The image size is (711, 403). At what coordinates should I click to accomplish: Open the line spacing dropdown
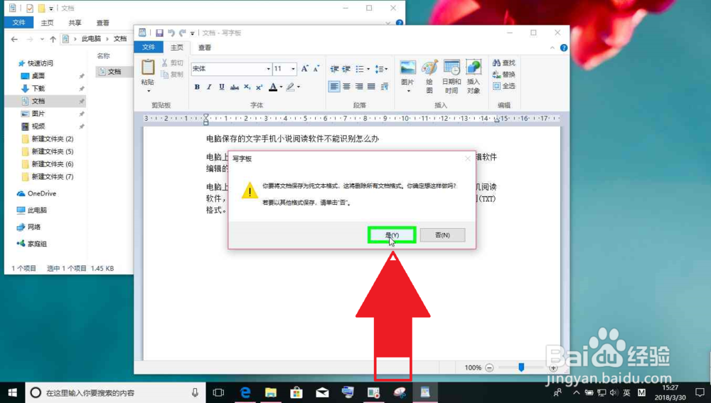tap(381, 69)
